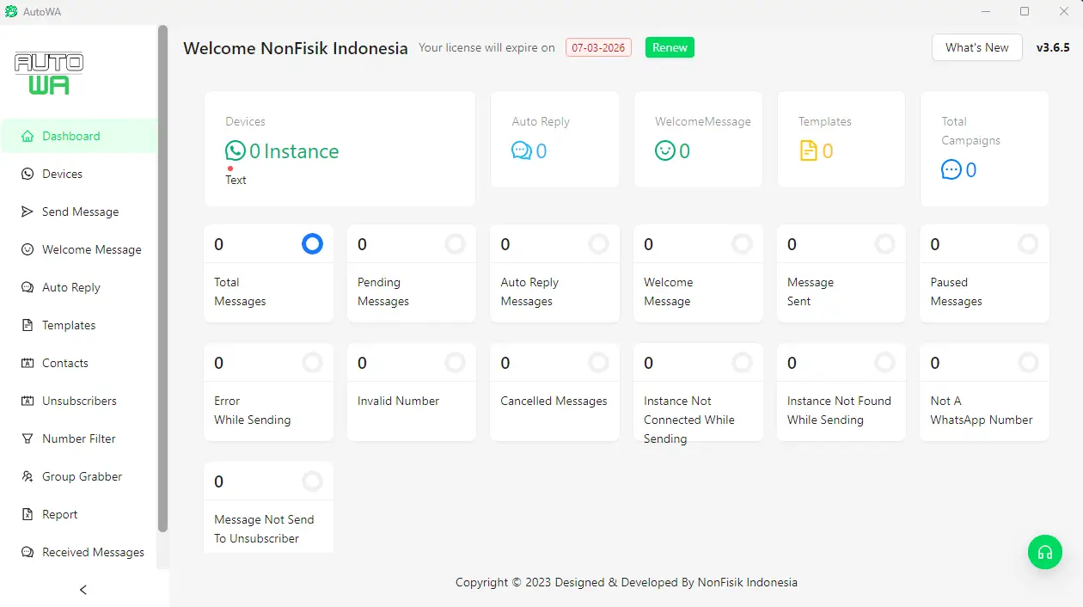Screen dimensions: 1083x607
Task: Select the Message Sent circle indicator
Action: click(884, 244)
